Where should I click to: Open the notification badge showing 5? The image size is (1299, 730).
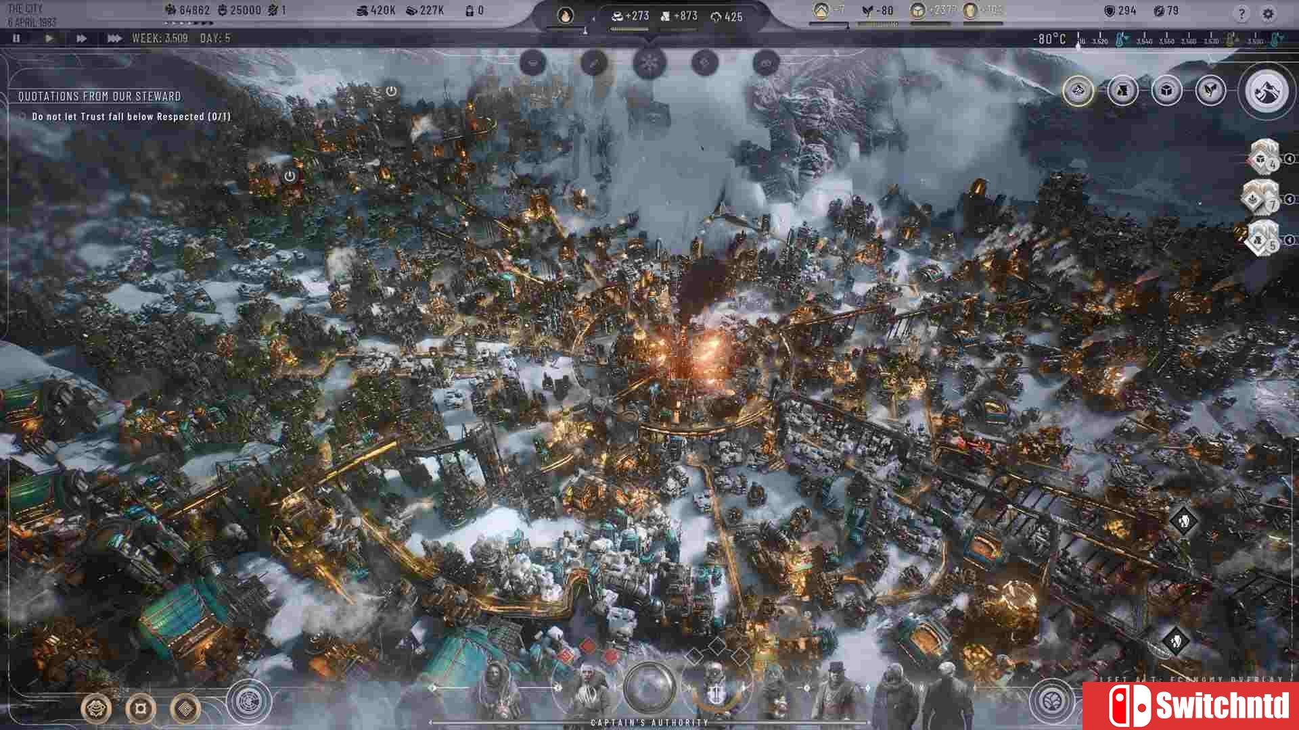click(x=1262, y=239)
